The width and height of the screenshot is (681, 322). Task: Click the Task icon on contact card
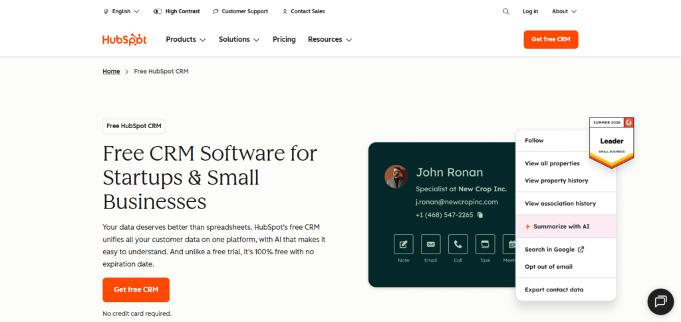[x=485, y=244]
